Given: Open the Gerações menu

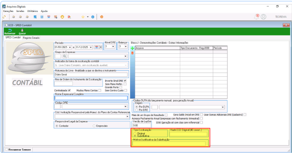Looking at the screenshot, I should (8, 11).
